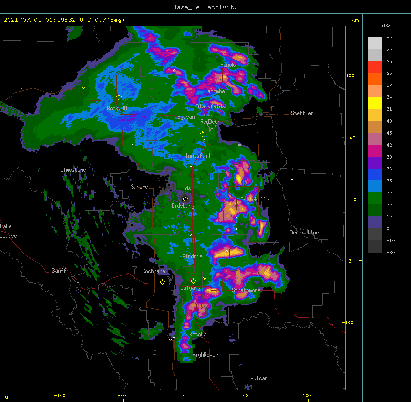411x402 pixels.
Task: Click the Cochrane city label
Action: pos(154,271)
